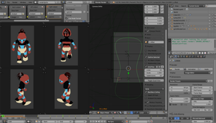Screen dimensions: 216x123
Task: Toggle the Grid Floor checkbox
Action: coord(146,67)
